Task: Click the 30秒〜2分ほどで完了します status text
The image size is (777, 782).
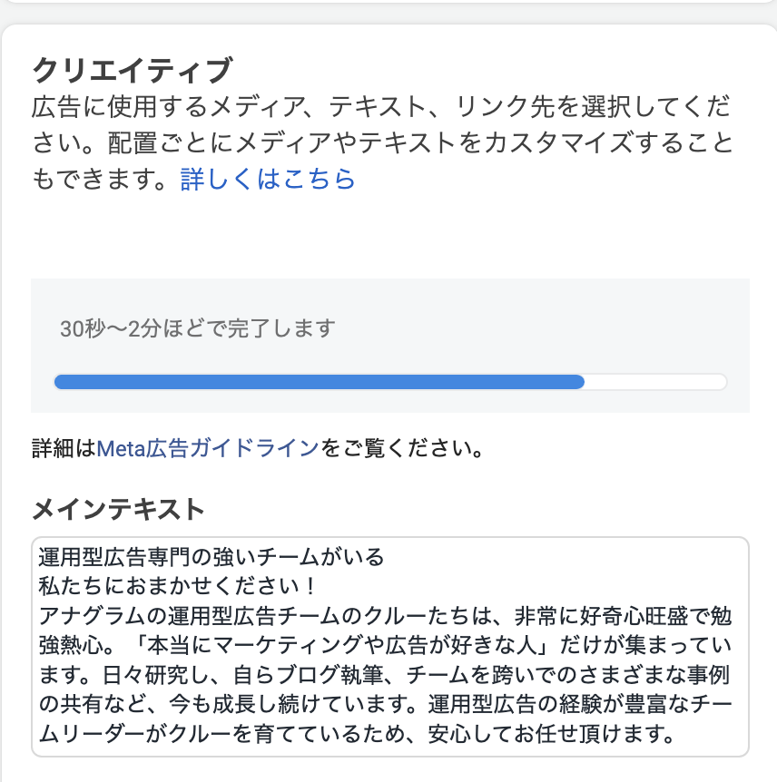Action: (198, 327)
